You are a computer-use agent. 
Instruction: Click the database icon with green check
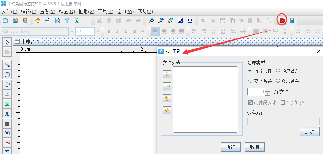(77, 20)
